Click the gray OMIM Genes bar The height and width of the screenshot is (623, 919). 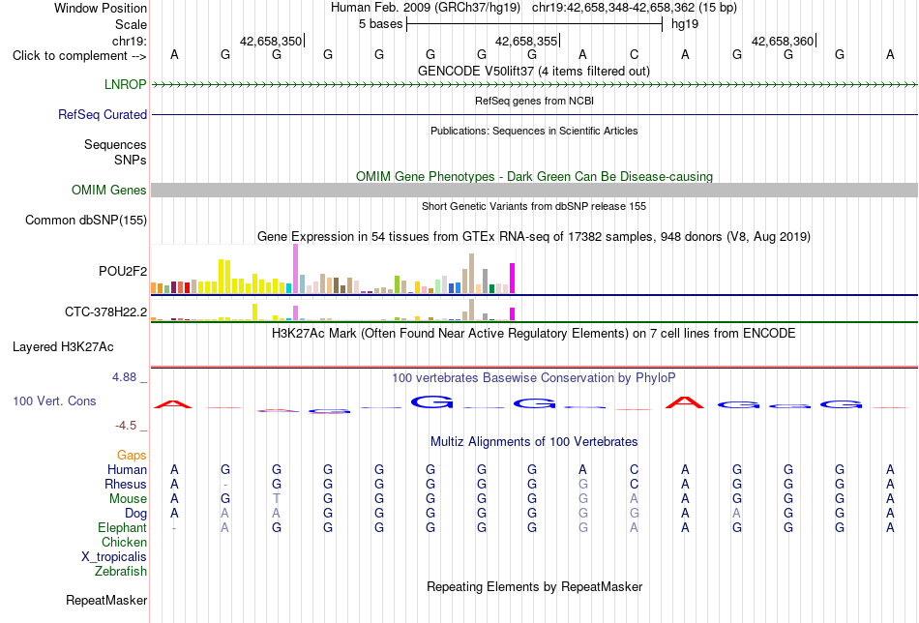point(535,190)
